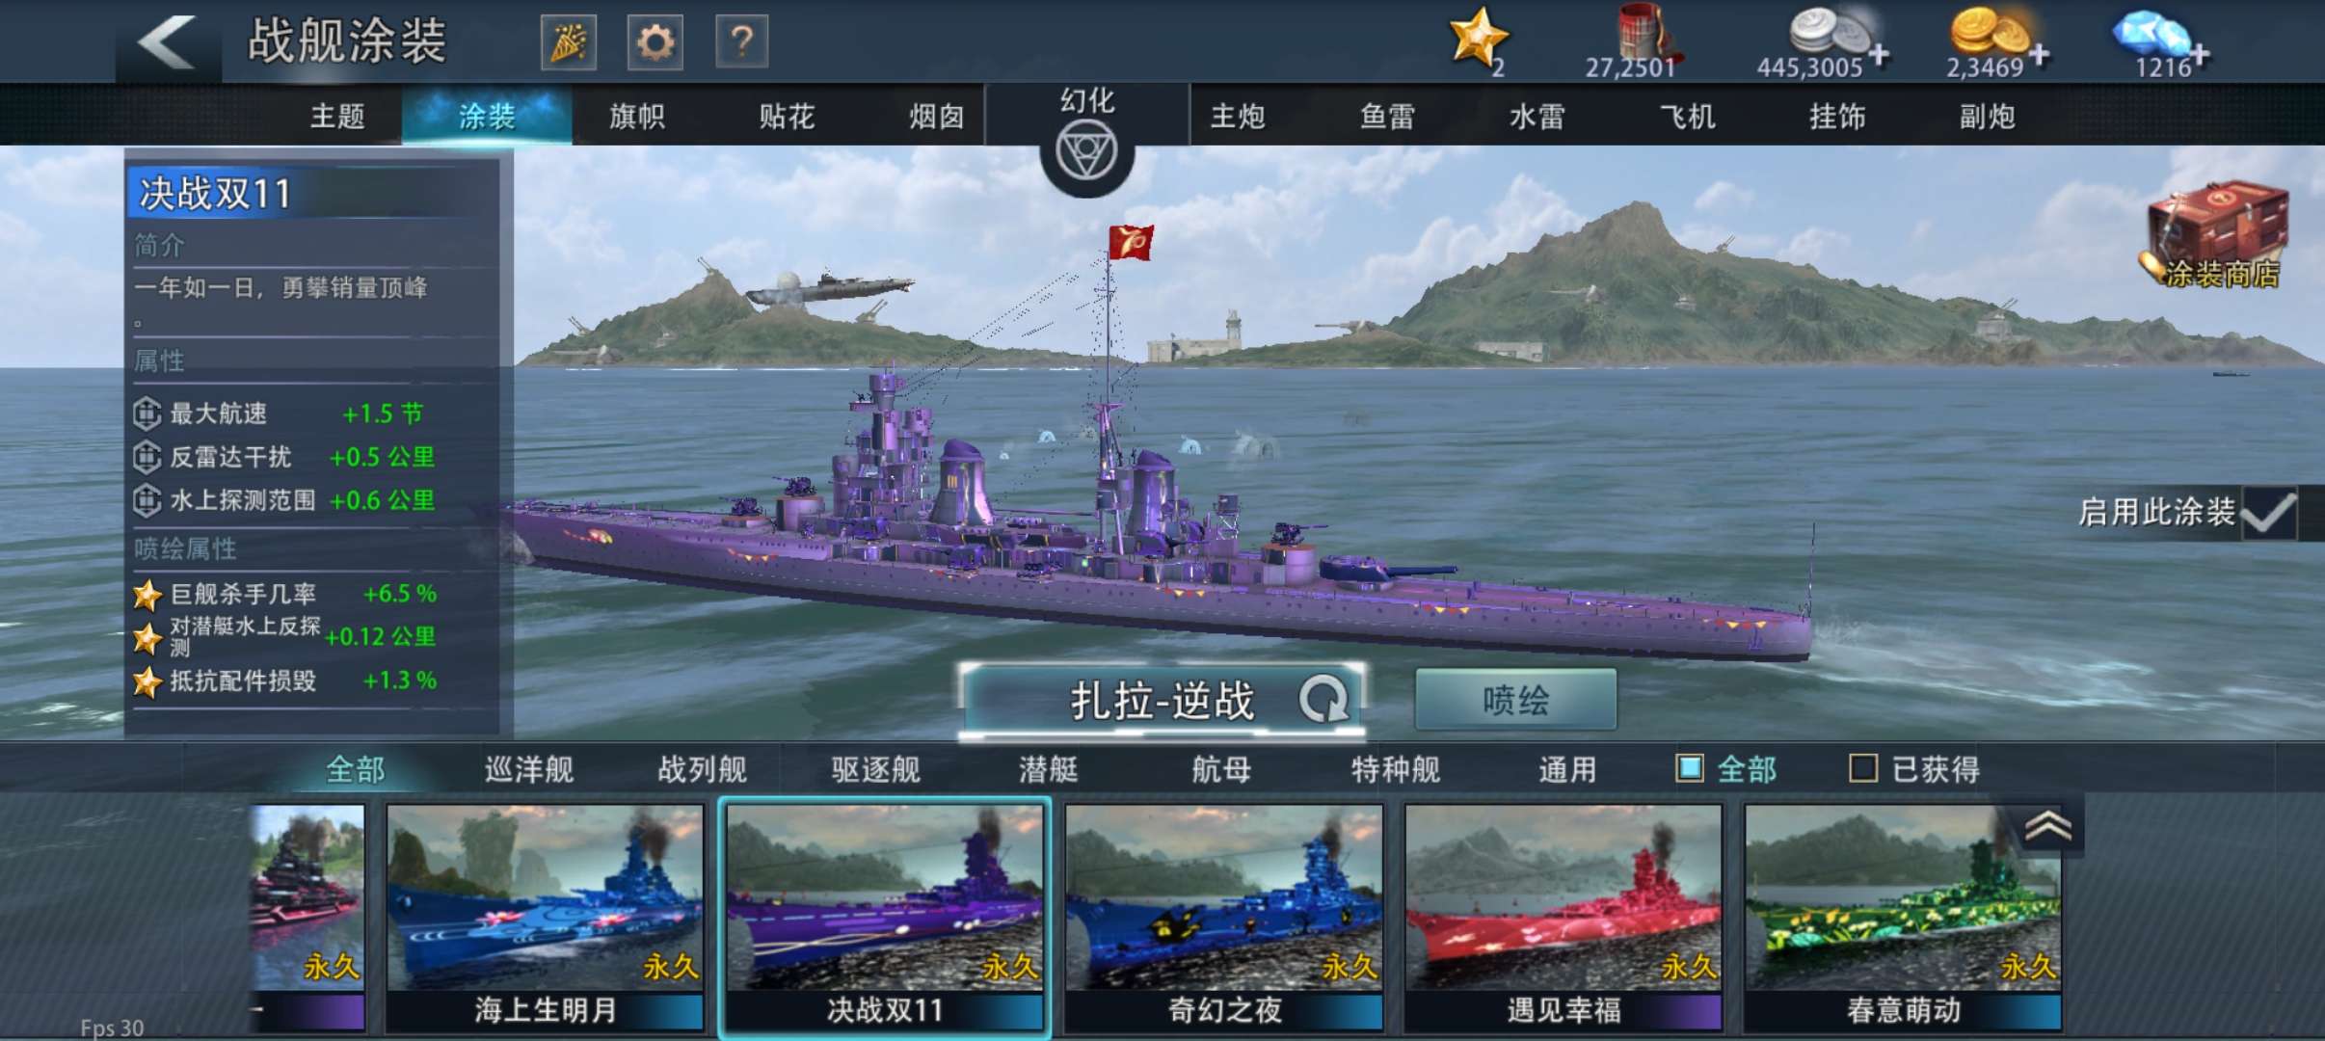Check the 全部 filter checkbox

[1690, 768]
